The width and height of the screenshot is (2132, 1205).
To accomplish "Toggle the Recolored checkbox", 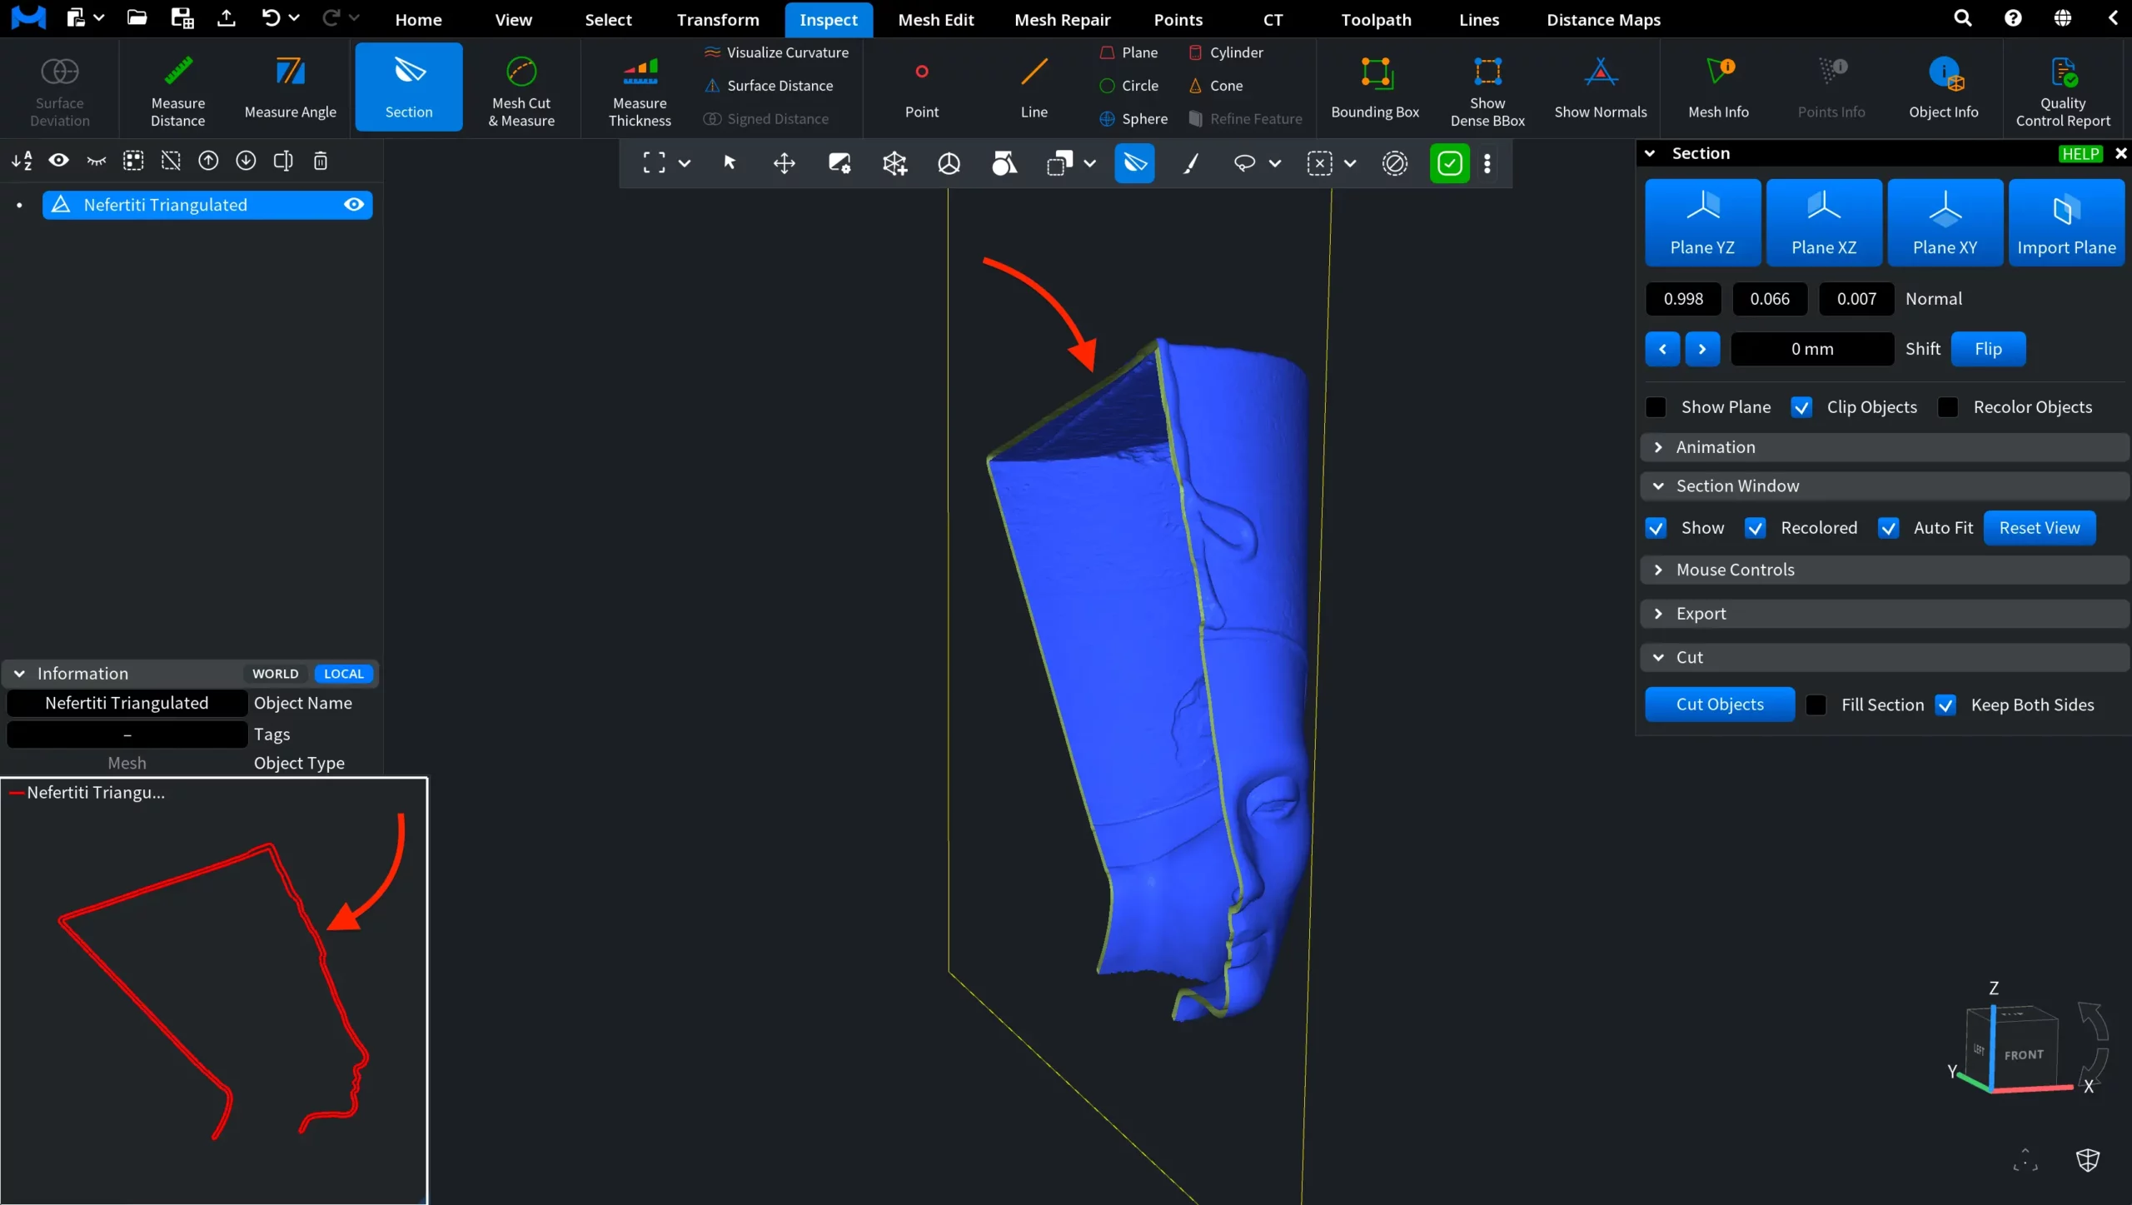I will tap(1756, 528).
